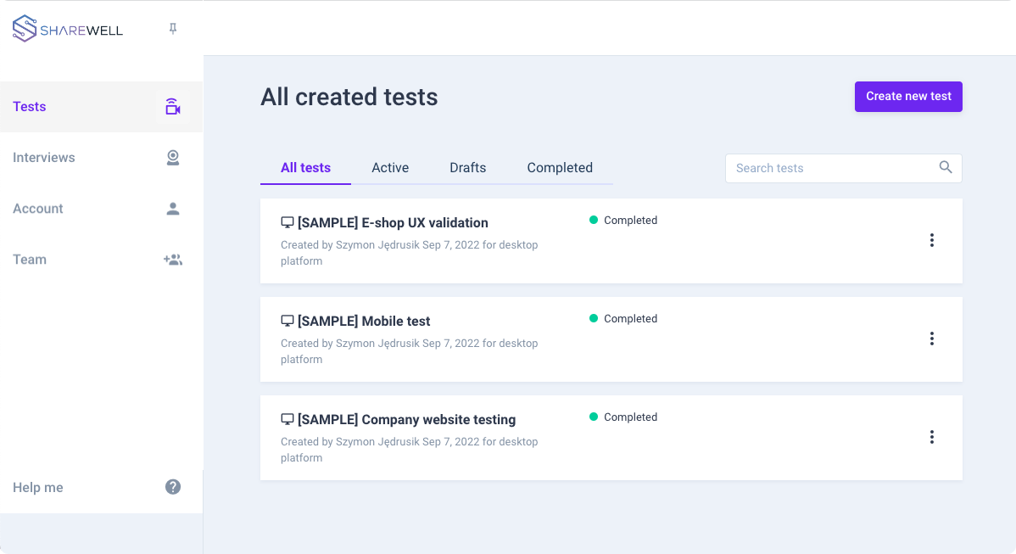Click the monitor icon beside E-shop UX validation
Image resolution: width=1016 pixels, height=554 pixels.
(287, 221)
